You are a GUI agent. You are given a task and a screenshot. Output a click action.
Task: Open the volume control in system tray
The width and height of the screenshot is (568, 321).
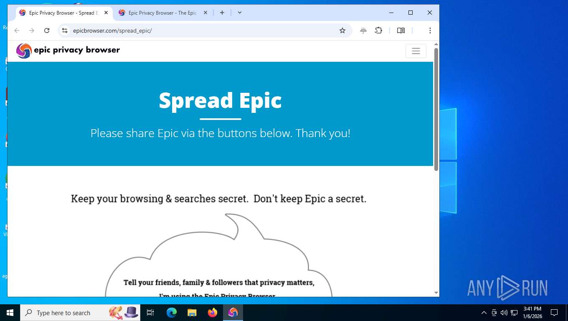coord(504,313)
